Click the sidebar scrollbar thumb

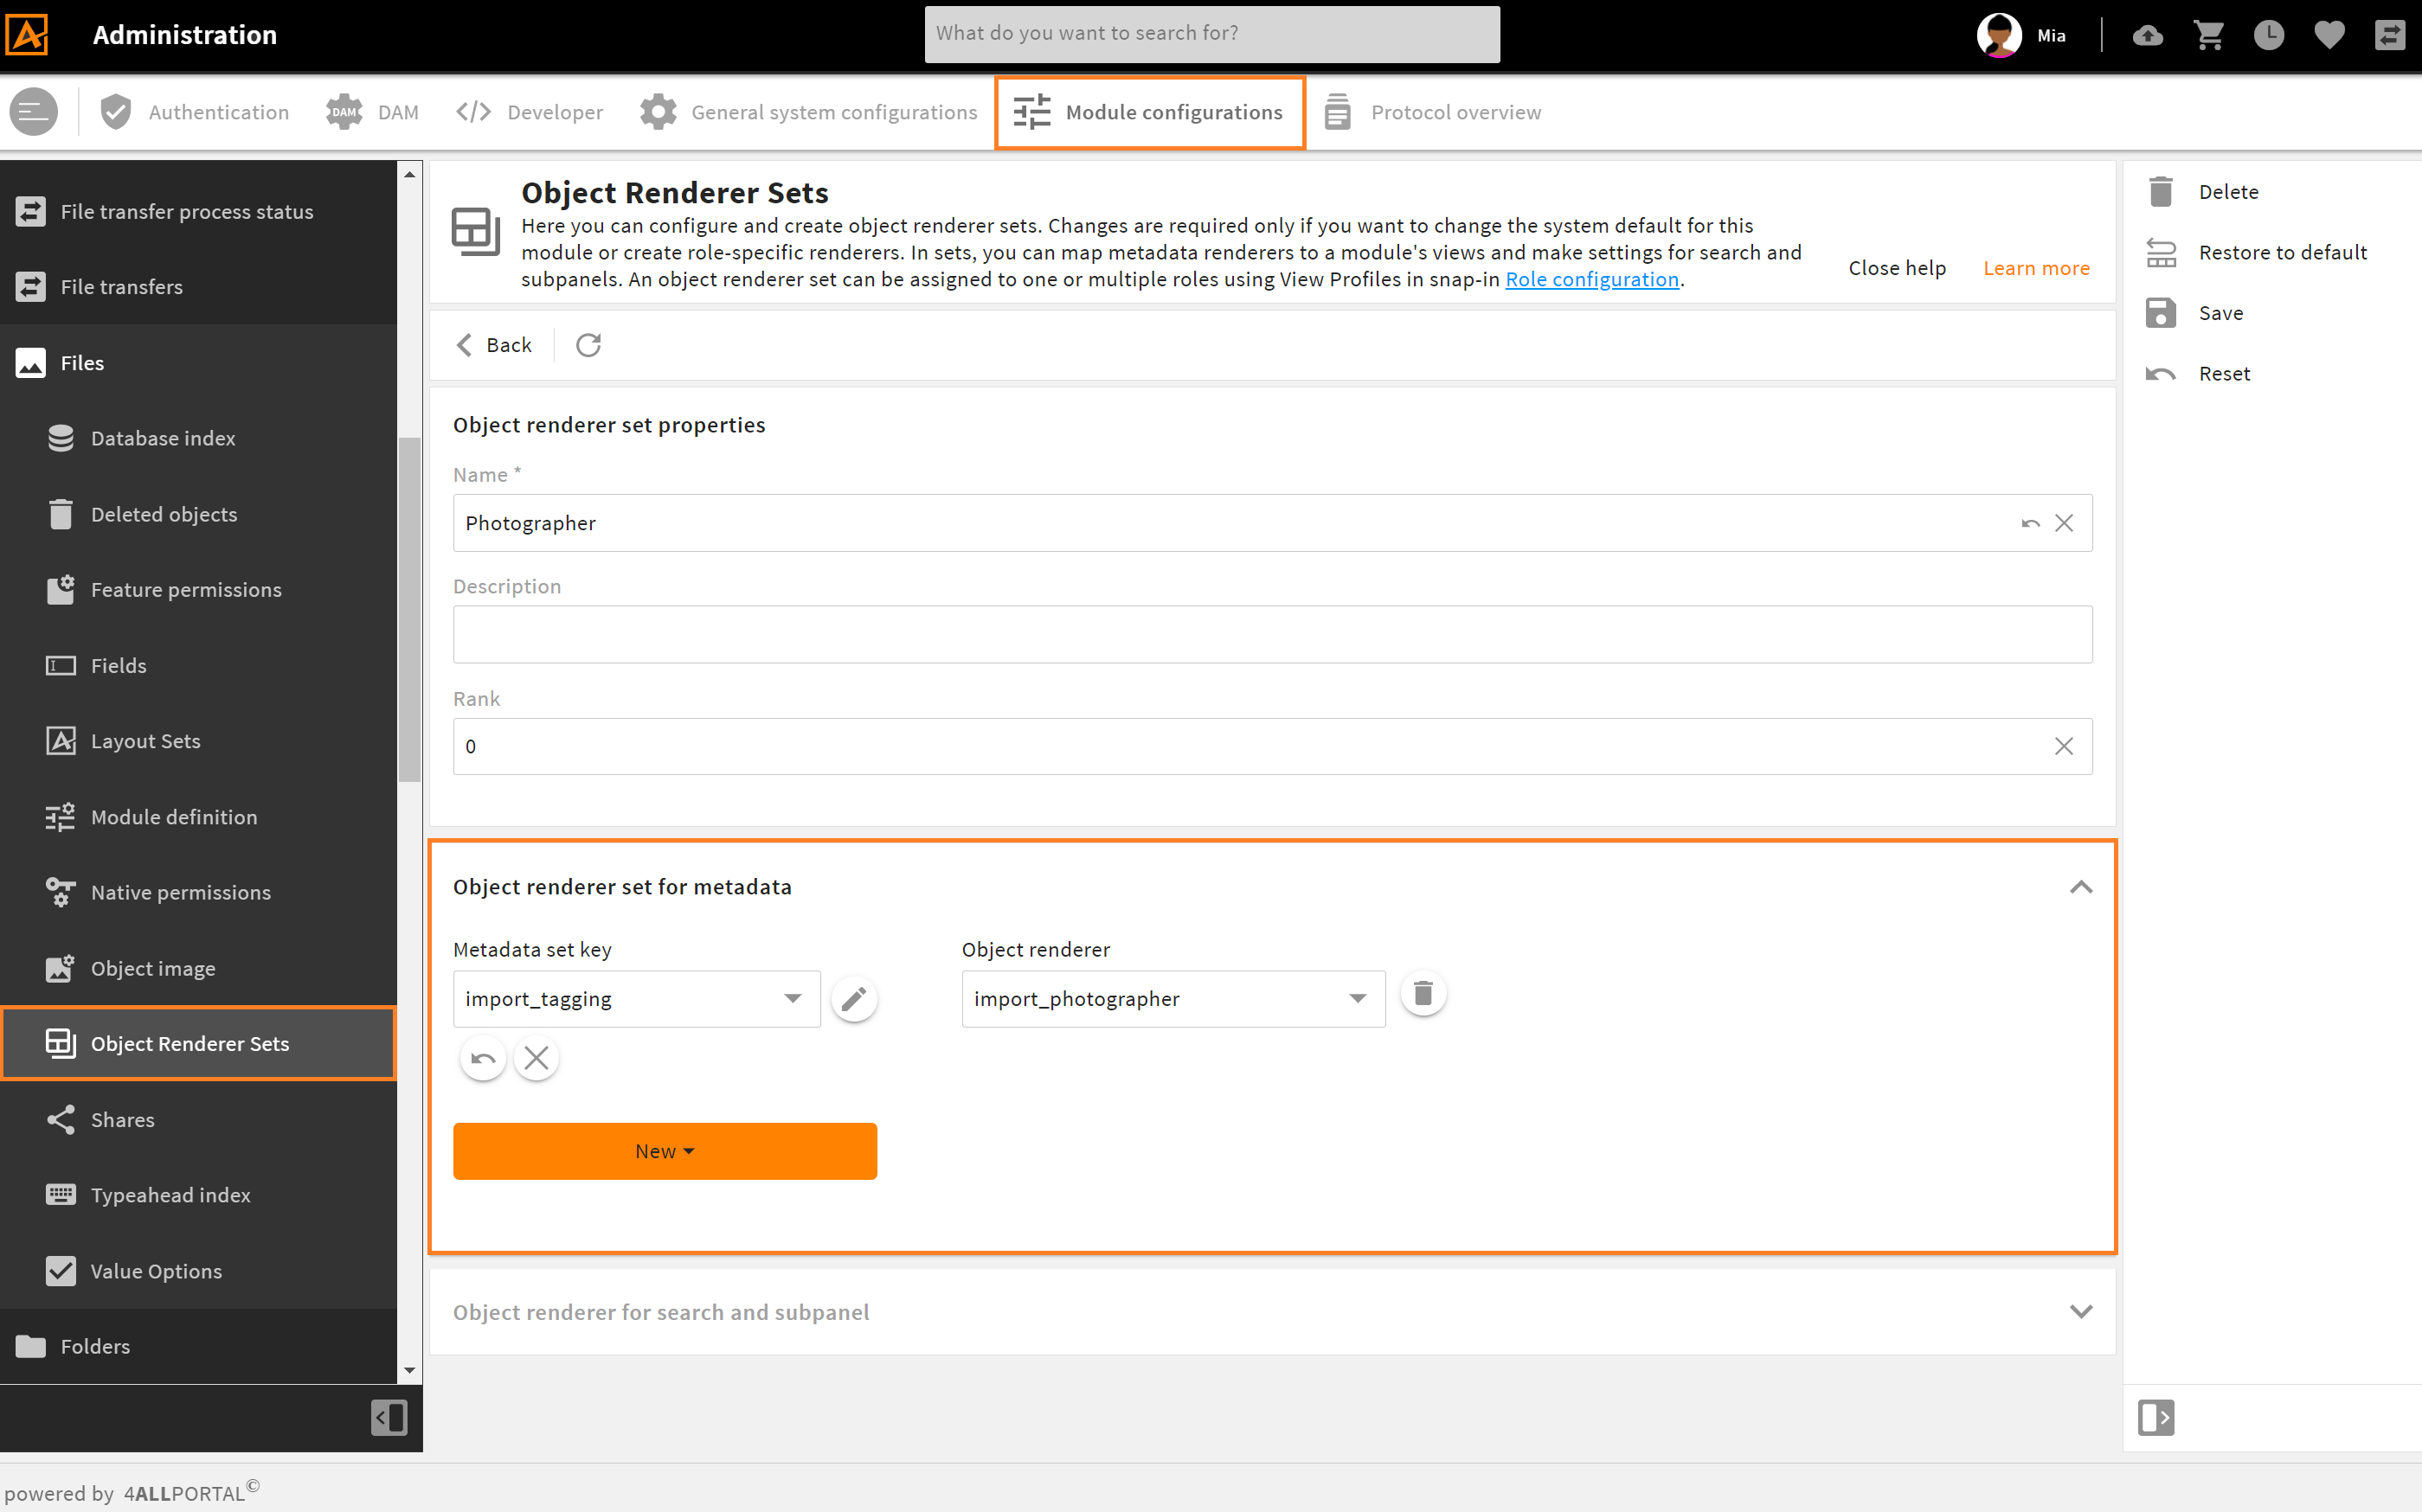(x=409, y=610)
